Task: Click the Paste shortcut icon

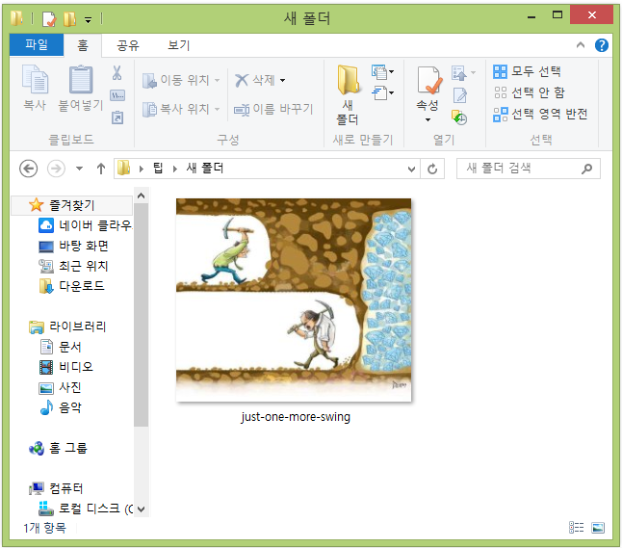Action: (117, 117)
